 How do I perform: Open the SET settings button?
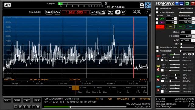pyautogui.click(x=7, y=101)
